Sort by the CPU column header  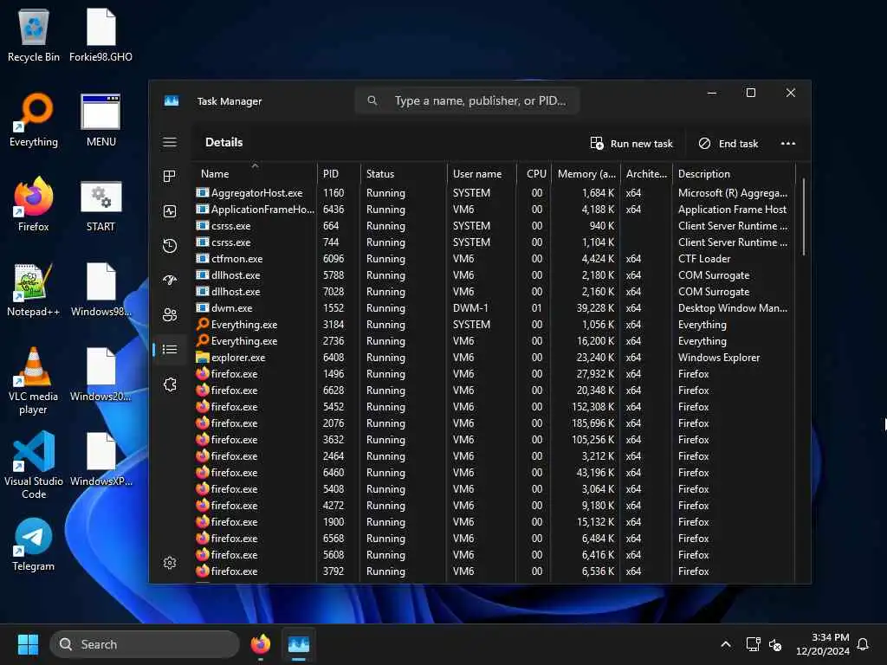point(534,173)
